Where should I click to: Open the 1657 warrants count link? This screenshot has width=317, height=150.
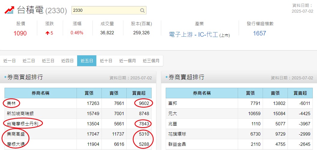click(x=260, y=33)
